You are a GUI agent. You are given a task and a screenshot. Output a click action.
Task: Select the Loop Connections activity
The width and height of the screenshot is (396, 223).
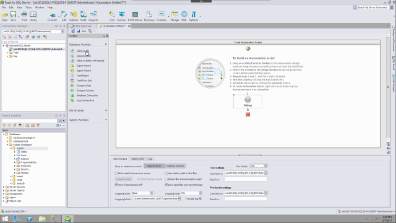pyautogui.click(x=85, y=100)
